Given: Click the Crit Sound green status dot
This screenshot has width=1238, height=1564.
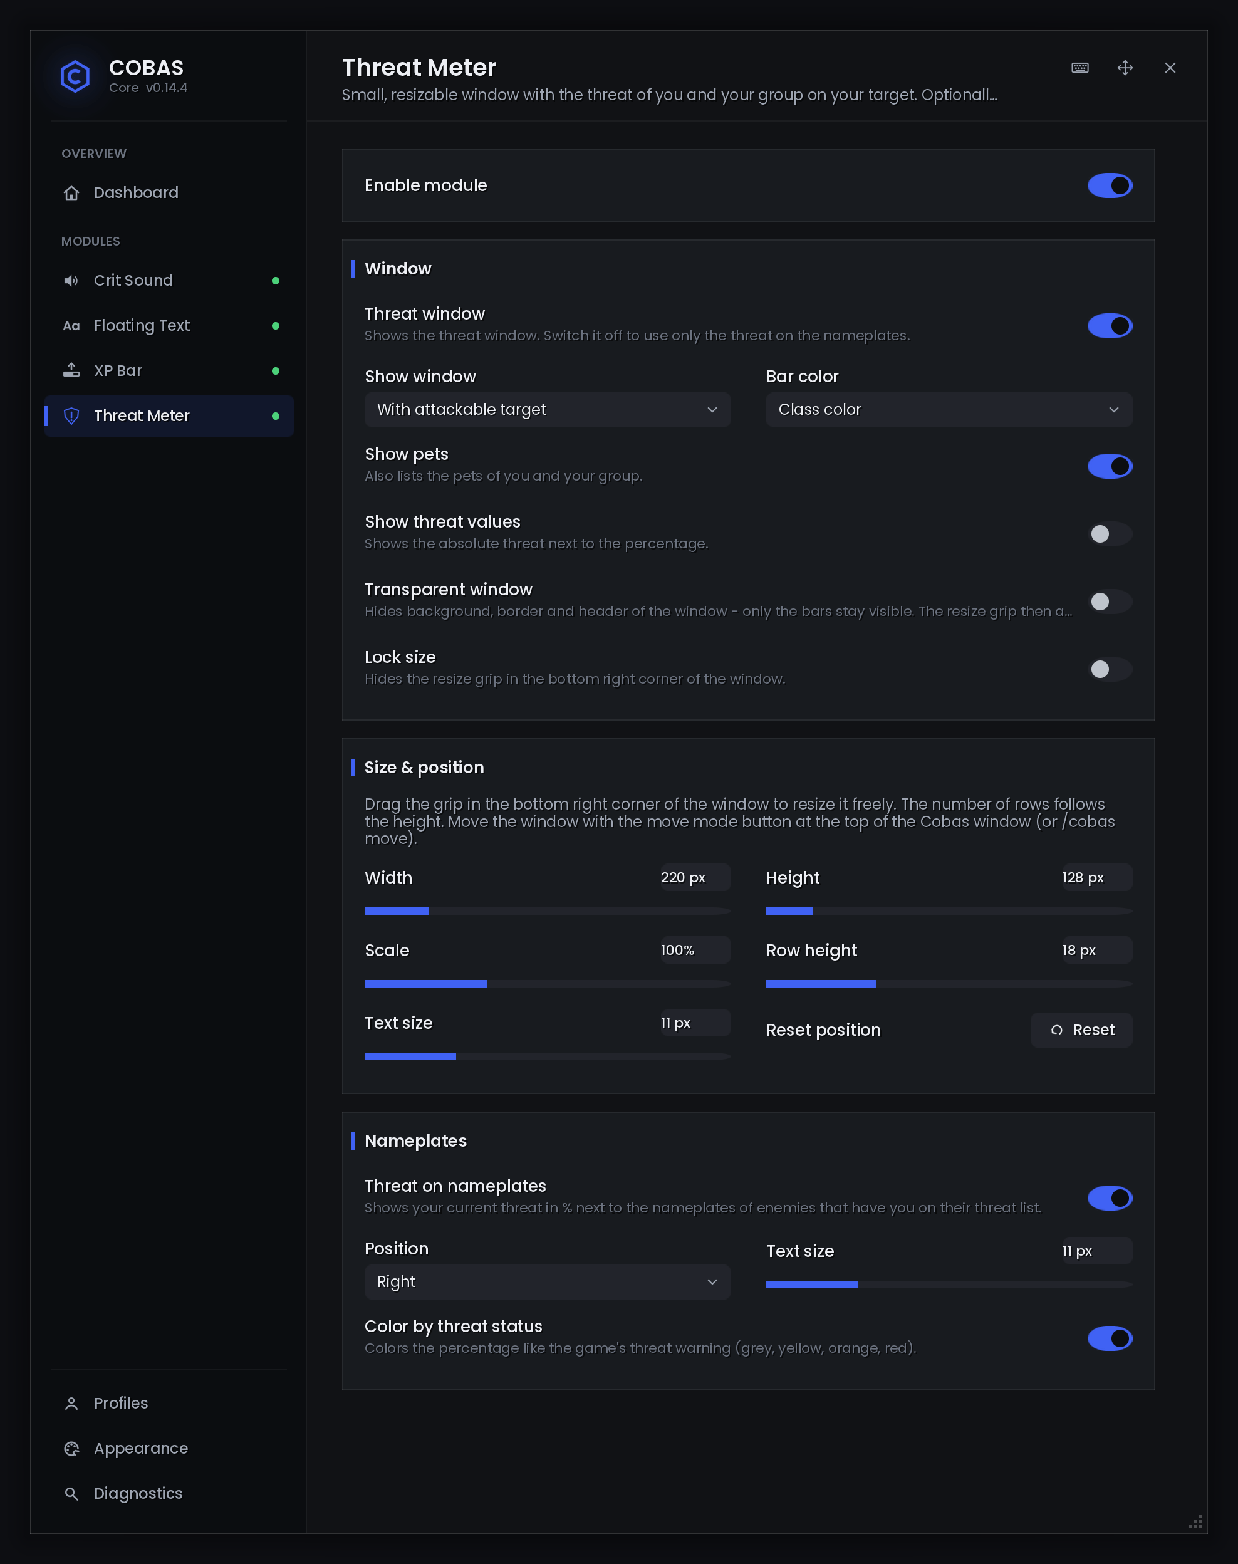Looking at the screenshot, I should tap(276, 281).
